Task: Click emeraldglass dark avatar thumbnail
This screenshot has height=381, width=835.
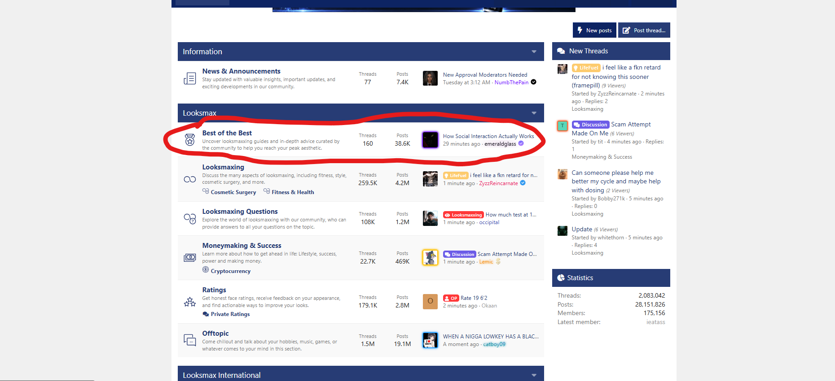Action: (430, 140)
